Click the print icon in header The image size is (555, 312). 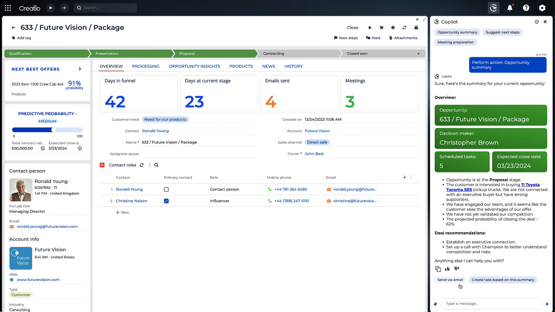click(393, 27)
